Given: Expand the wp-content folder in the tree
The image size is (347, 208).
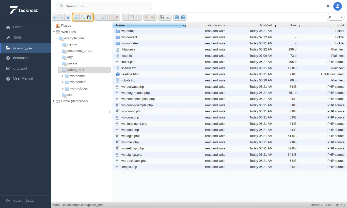Looking at the screenshot, I should (63, 82).
